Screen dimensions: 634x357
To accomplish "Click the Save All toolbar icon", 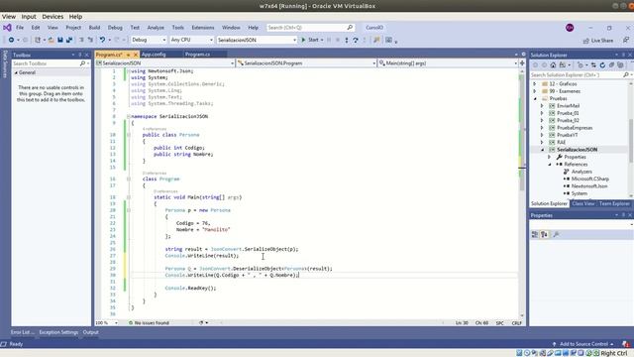I will tap(69, 40).
